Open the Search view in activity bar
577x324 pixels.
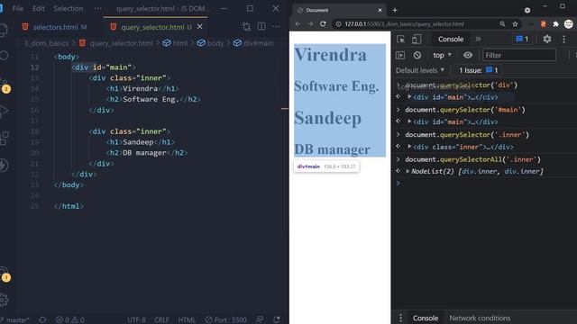pyautogui.click(x=4, y=56)
